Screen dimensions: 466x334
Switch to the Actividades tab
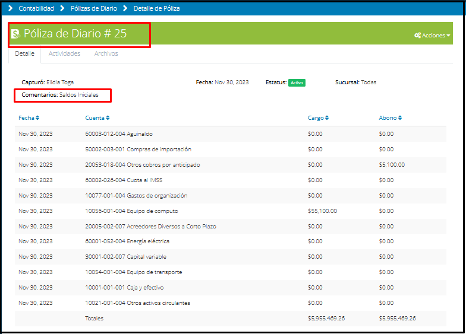coord(64,54)
